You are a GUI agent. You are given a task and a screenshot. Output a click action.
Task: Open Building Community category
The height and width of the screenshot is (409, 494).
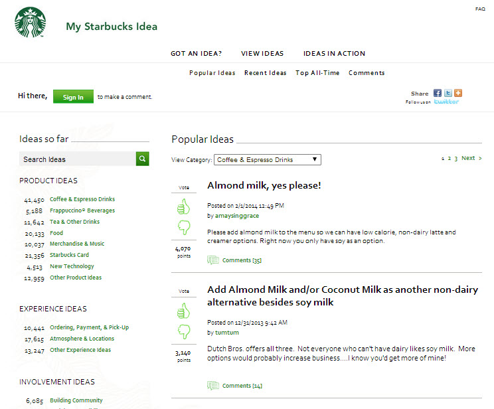(76, 400)
